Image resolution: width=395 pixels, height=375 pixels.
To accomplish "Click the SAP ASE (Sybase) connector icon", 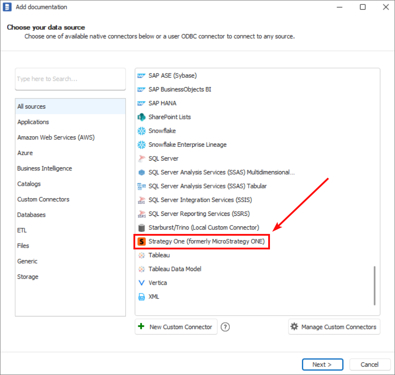I will point(141,76).
